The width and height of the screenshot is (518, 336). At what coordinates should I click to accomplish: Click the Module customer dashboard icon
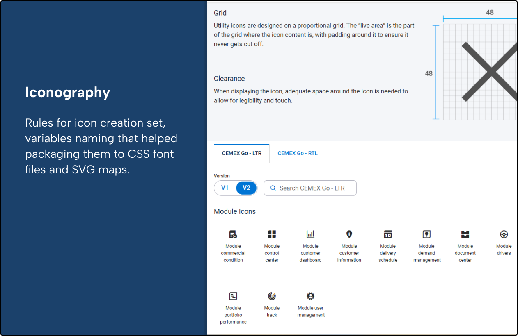pos(310,234)
